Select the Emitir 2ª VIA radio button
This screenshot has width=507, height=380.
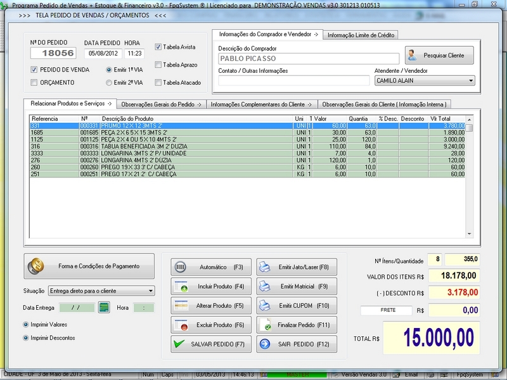coord(108,82)
